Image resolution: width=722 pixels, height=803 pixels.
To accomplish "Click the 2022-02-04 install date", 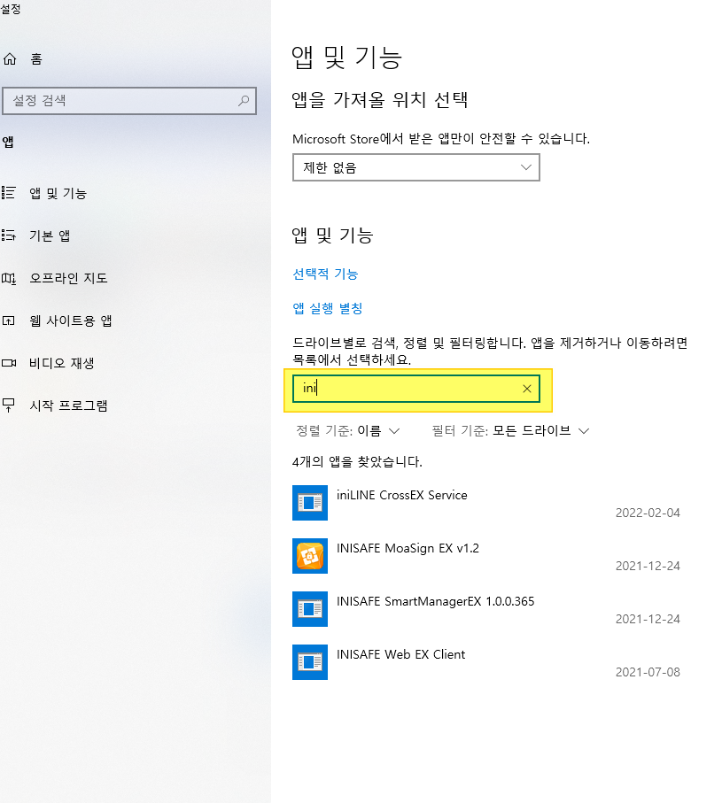I will (648, 513).
